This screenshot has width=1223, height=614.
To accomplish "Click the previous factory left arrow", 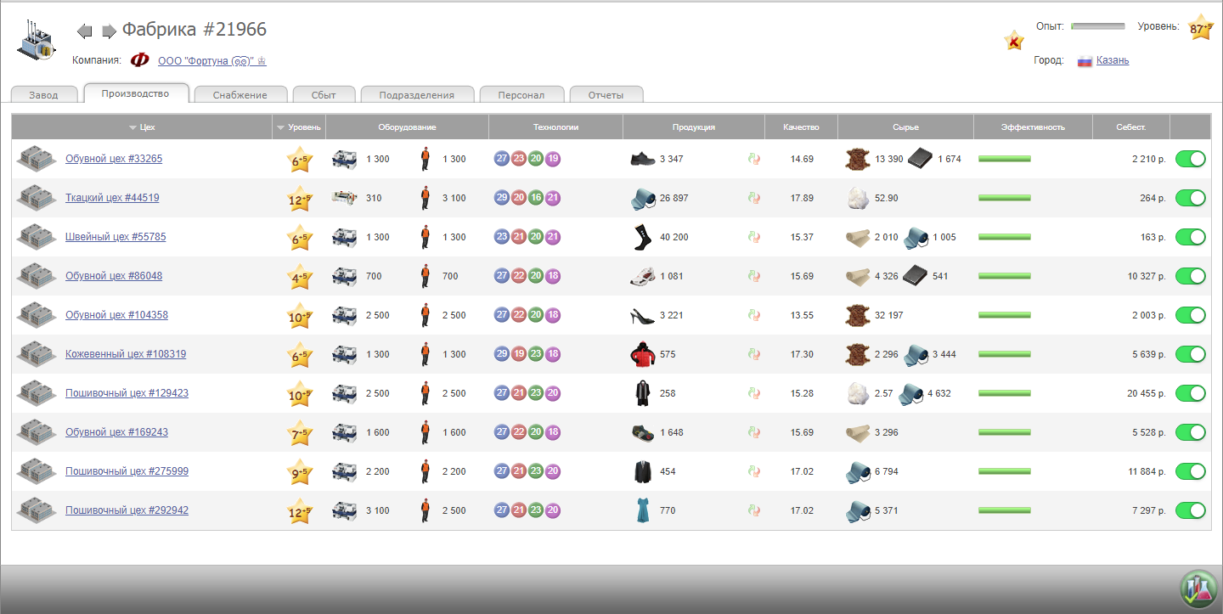I will [x=84, y=31].
